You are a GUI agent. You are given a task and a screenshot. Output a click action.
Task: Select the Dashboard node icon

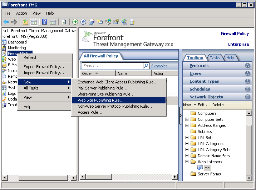pos(4,42)
